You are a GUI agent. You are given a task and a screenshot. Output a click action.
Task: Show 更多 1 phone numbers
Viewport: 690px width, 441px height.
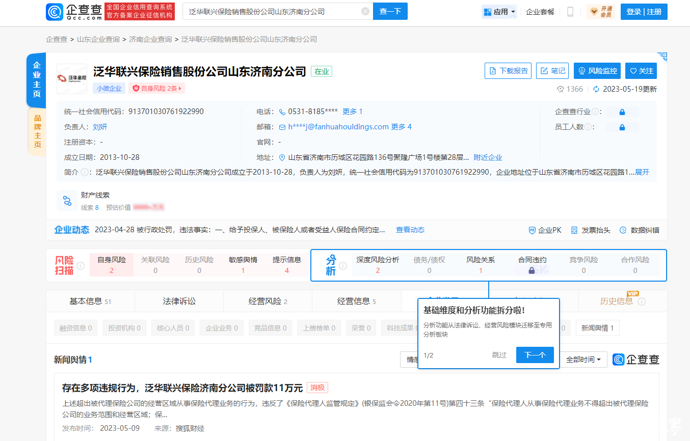pyautogui.click(x=352, y=112)
